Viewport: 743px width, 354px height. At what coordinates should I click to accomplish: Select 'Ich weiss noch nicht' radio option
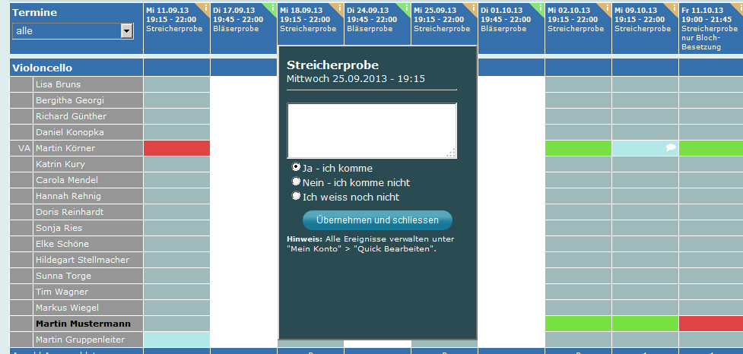coord(296,195)
